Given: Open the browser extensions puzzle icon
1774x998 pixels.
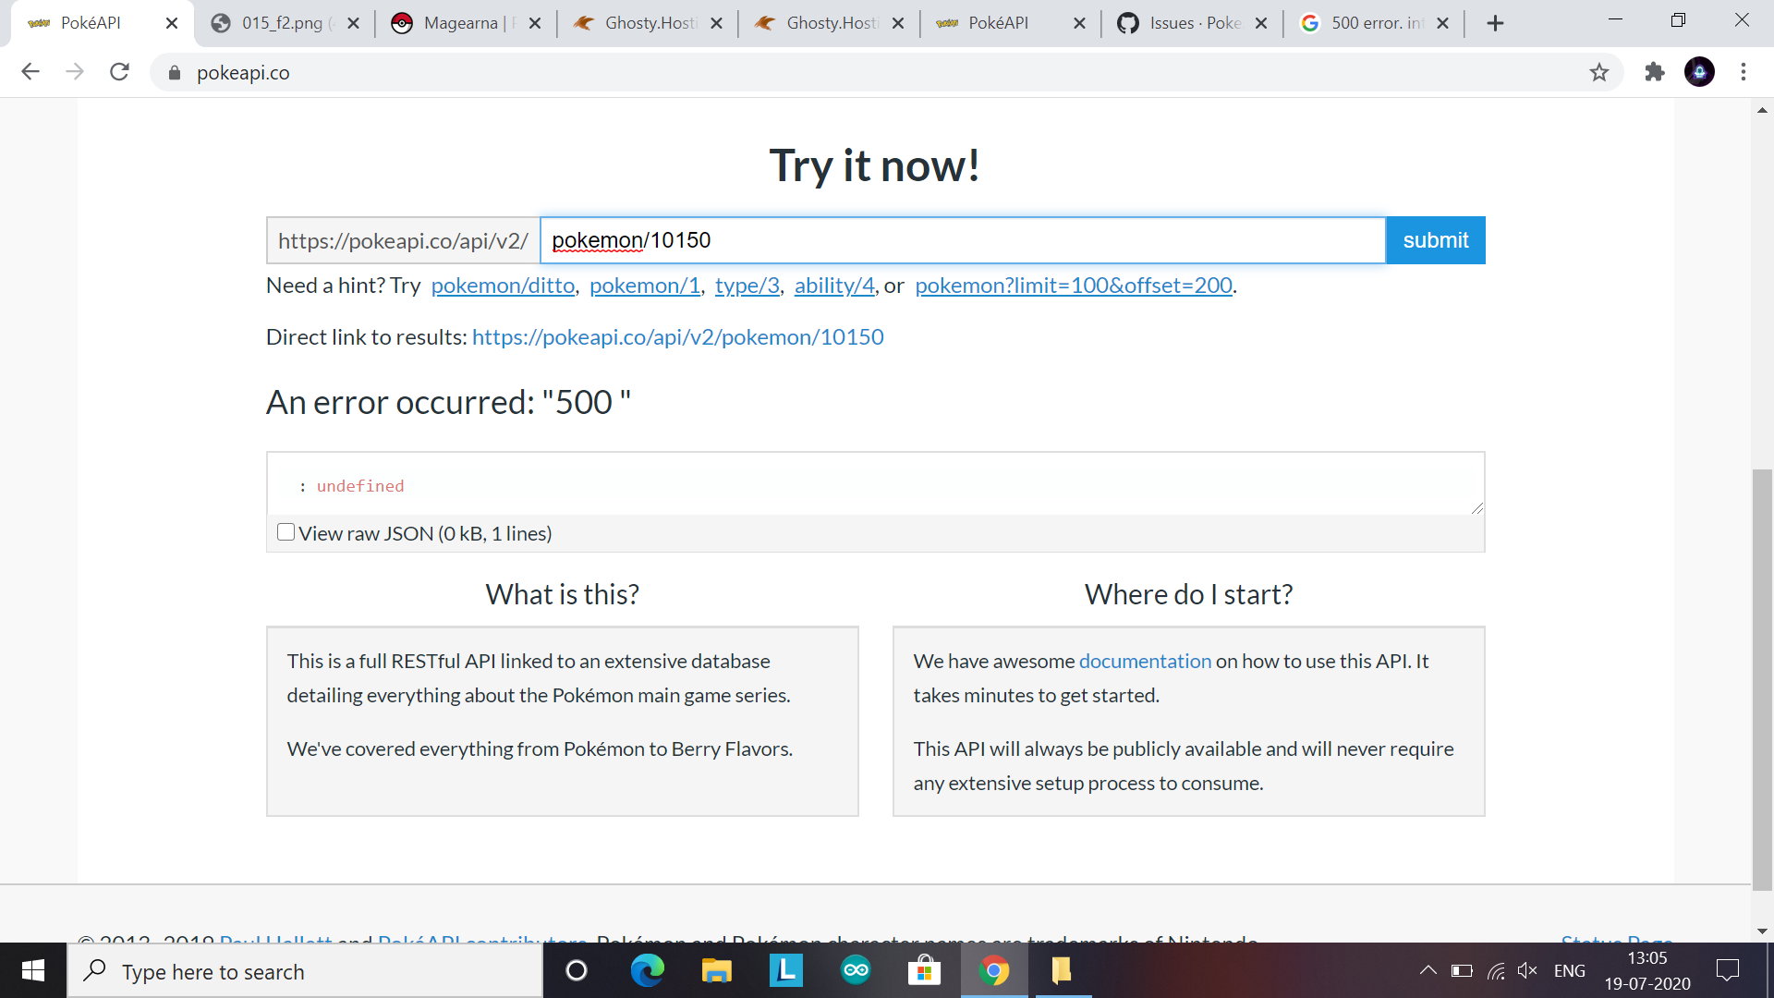Looking at the screenshot, I should [x=1655, y=72].
